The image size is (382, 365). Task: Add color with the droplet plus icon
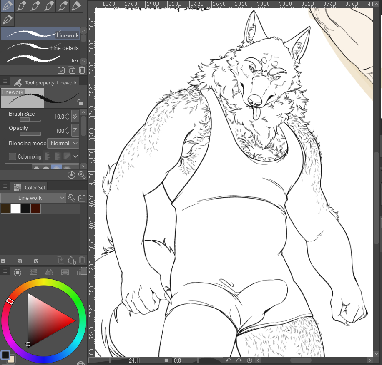(x=72, y=261)
